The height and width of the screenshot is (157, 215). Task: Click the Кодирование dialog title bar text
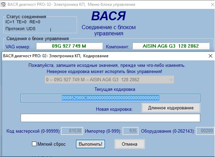56,56
